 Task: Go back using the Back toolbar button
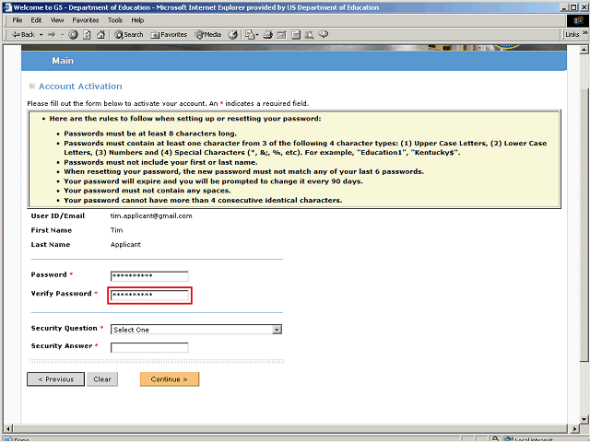coord(23,35)
